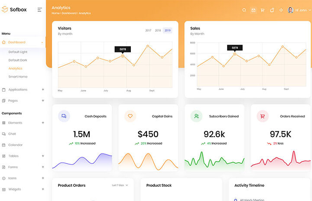Click the Dashboard breadcrumb link
The width and height of the screenshot is (312, 201).
tap(68, 13)
